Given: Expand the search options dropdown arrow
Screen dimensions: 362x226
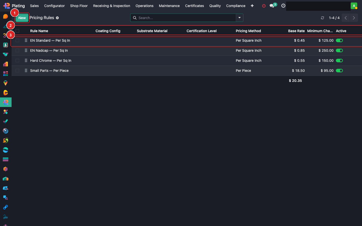Looking at the screenshot, I should pos(240,18).
